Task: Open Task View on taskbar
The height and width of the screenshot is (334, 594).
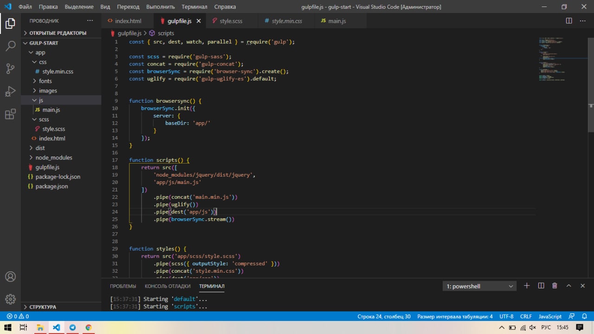Action: pos(24,327)
